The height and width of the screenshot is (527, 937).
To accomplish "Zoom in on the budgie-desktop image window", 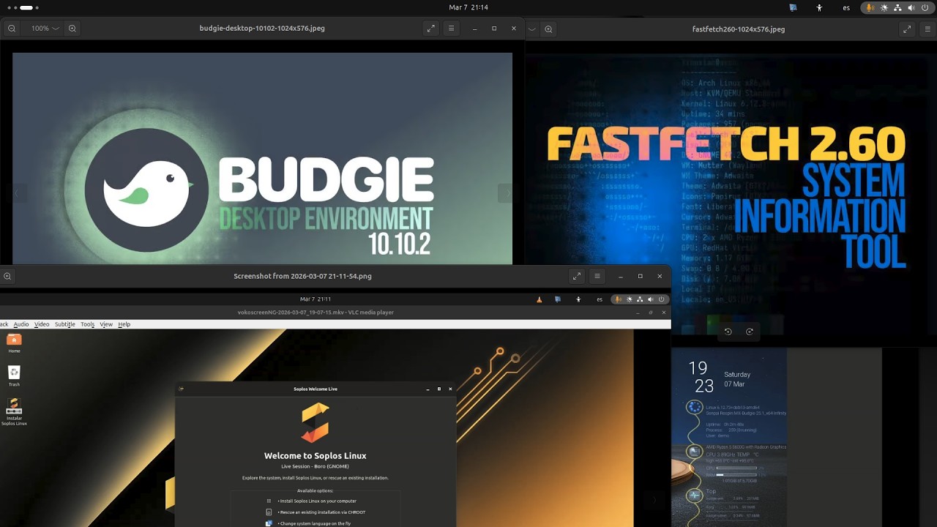I will pyautogui.click(x=72, y=29).
